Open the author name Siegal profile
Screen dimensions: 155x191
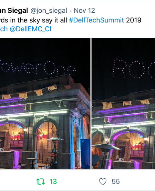point(18,10)
